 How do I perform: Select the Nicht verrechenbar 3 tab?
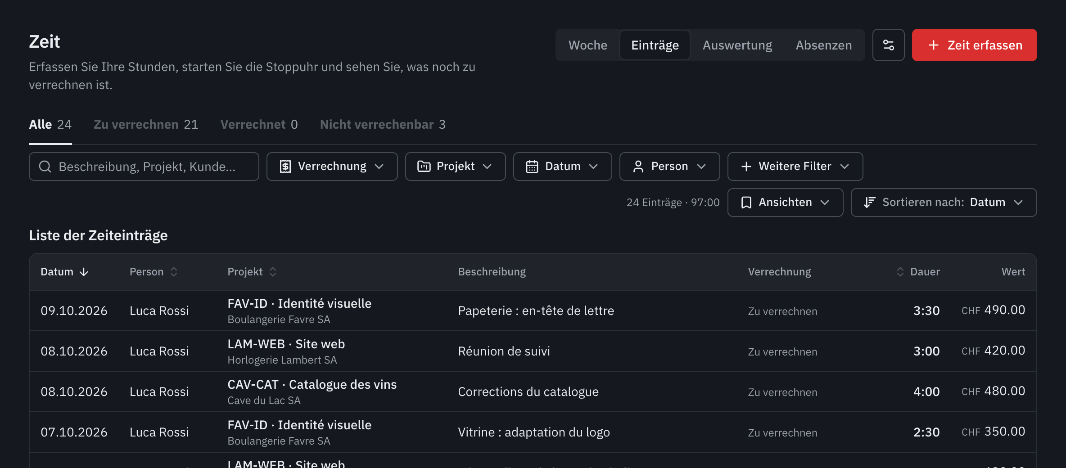click(x=383, y=125)
